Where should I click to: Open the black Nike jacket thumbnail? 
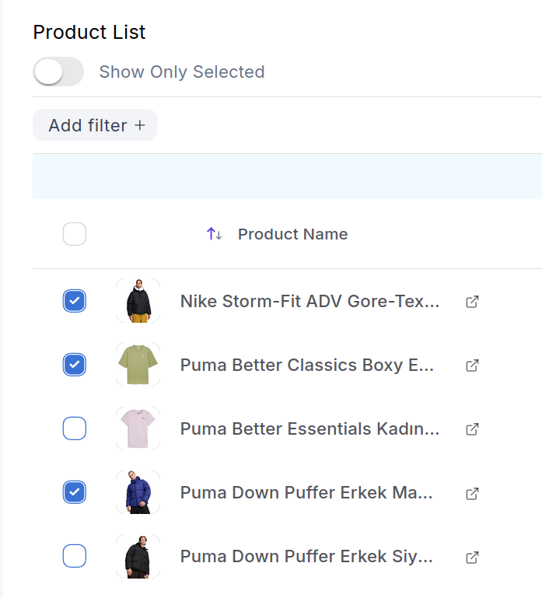point(138,301)
